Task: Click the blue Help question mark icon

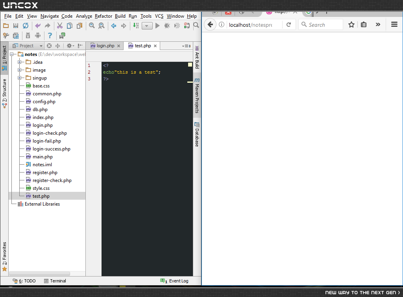Action: click(50, 35)
